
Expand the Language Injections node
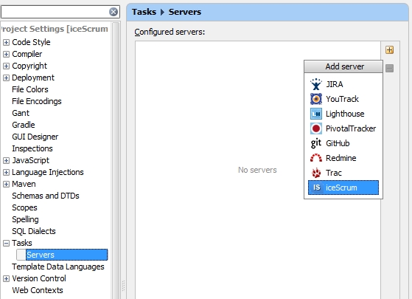click(6, 173)
